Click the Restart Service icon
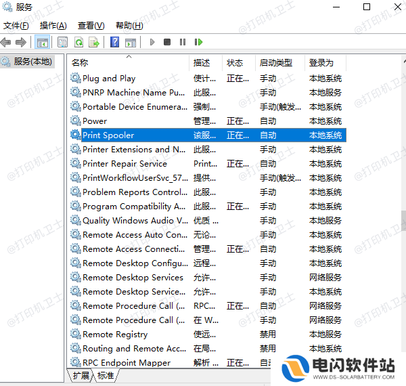This screenshot has height=386, width=406. click(x=198, y=42)
